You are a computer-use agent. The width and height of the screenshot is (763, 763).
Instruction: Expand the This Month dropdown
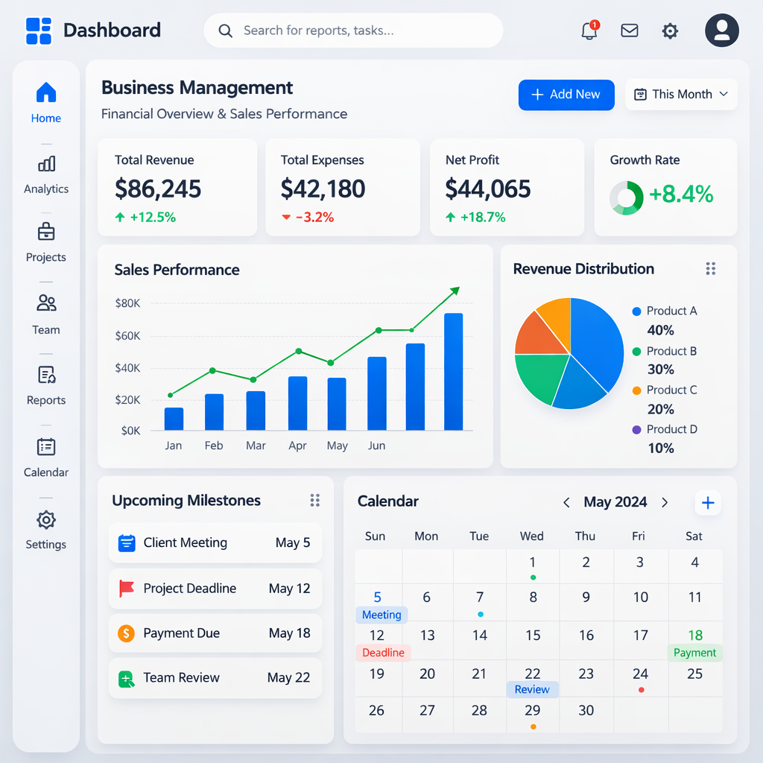pos(681,95)
